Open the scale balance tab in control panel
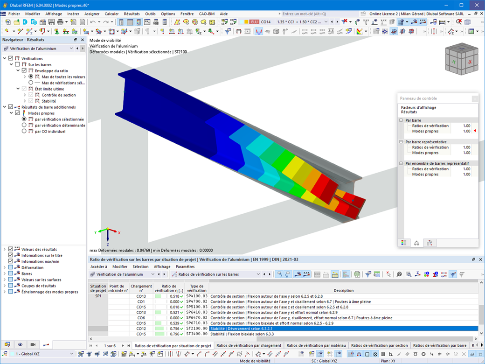The width and height of the screenshot is (485, 364). (416, 243)
